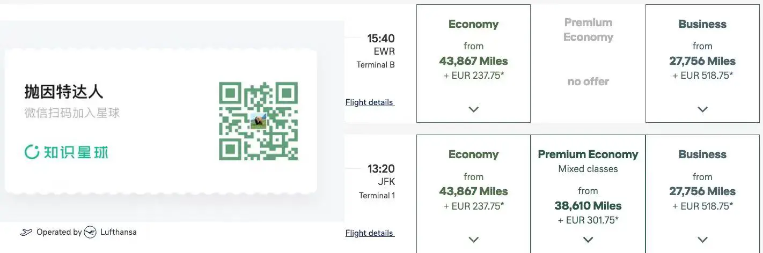The image size is (763, 253).
Task: Click the Lufthansa crane logo icon
Action: 90,232
